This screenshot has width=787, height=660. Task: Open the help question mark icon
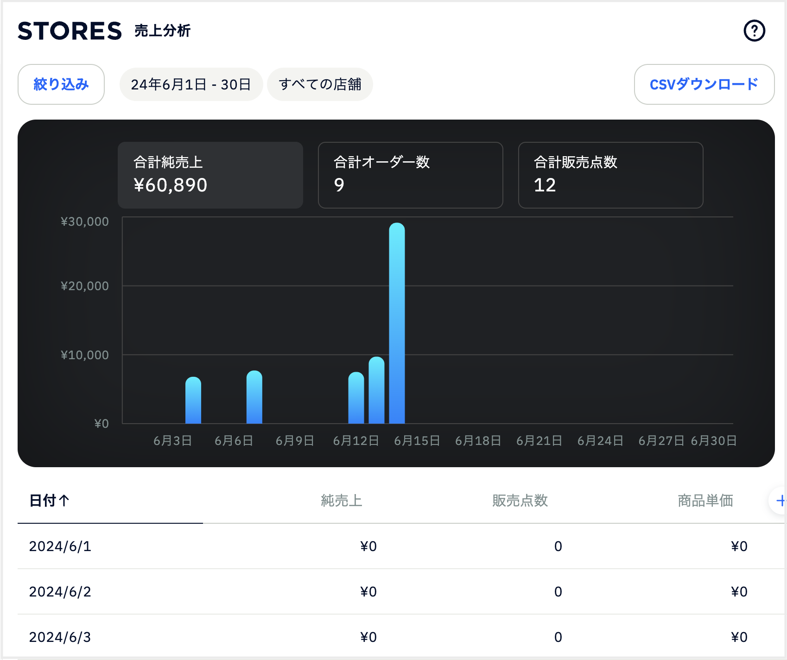coord(754,31)
